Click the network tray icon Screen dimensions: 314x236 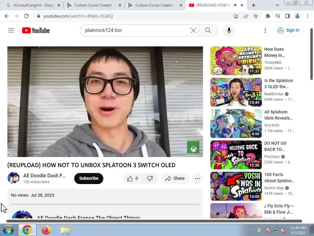pos(275,230)
